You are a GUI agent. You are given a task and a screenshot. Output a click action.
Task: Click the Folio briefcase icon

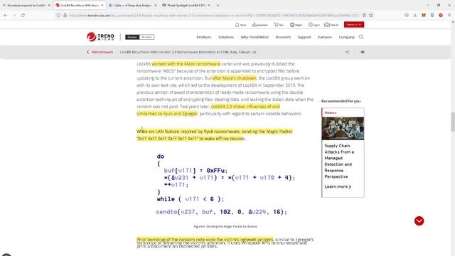click(x=327, y=25)
